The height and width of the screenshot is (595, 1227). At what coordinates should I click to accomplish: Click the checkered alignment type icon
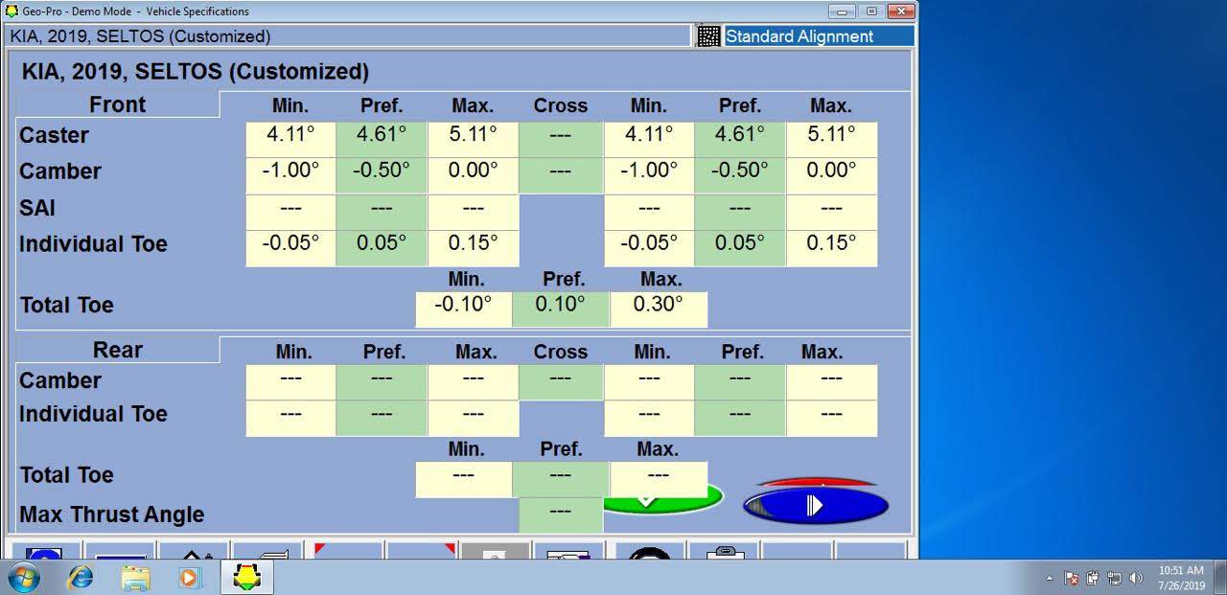708,36
